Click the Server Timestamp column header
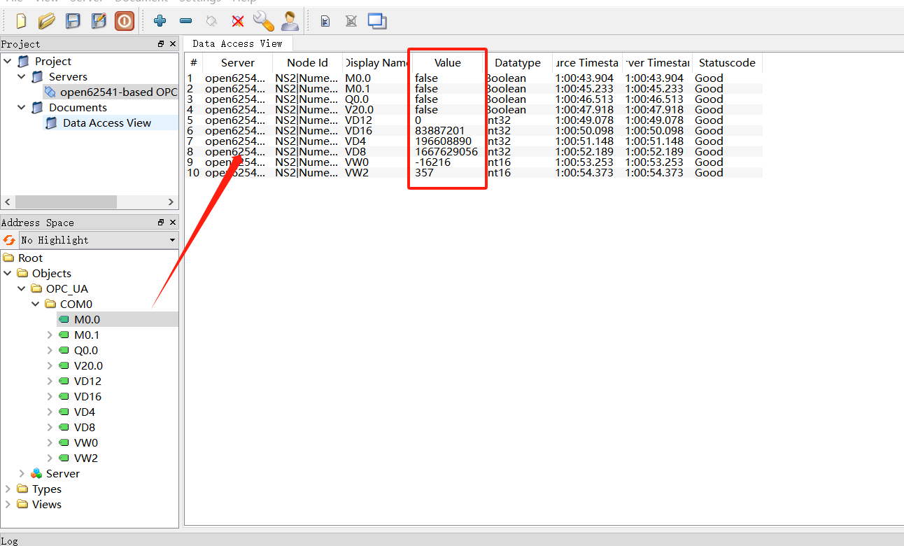This screenshot has width=904, height=546. pos(658,63)
